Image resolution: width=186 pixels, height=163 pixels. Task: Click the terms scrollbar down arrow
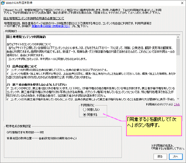click(x=178, y=99)
